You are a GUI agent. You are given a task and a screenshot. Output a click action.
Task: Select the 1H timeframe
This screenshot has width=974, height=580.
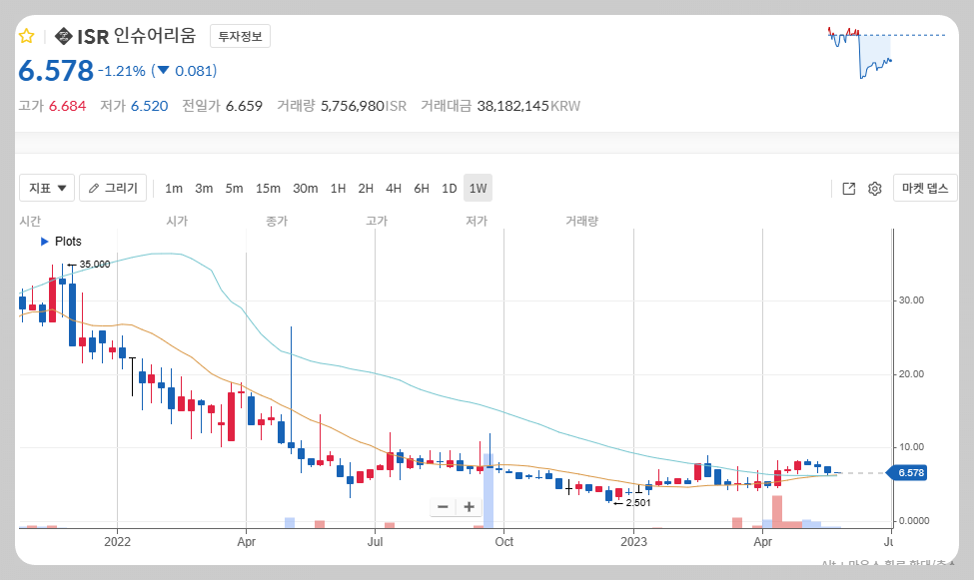click(x=338, y=188)
